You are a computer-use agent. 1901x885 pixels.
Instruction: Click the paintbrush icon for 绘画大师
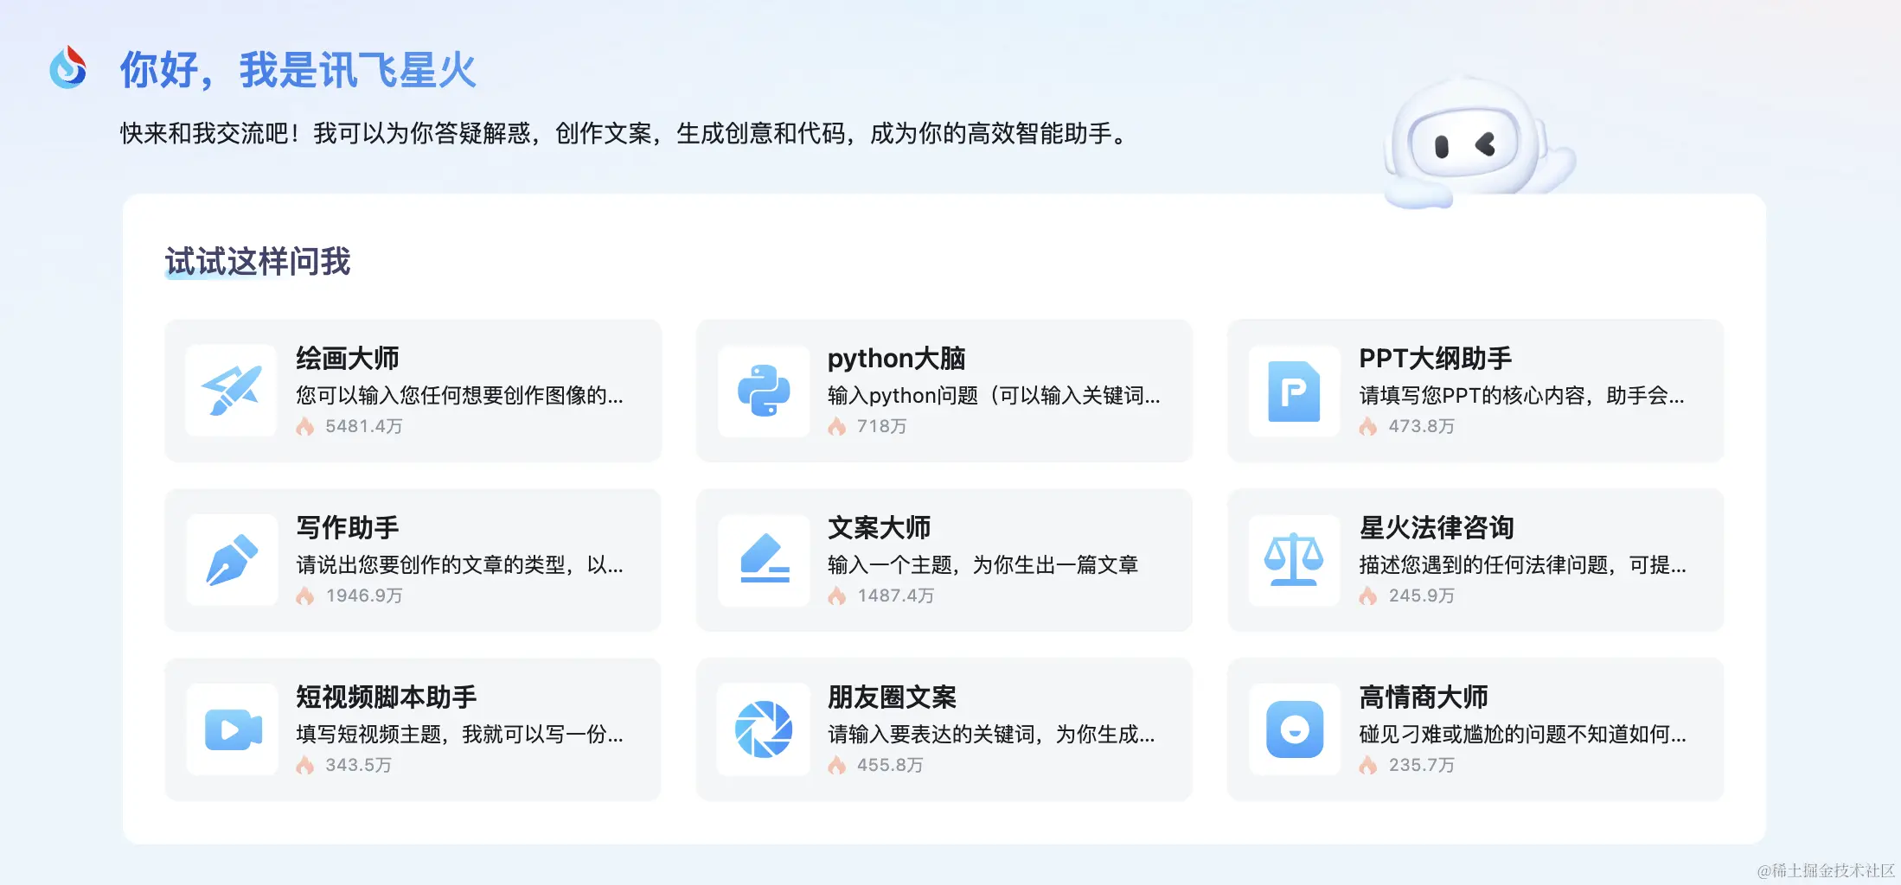click(x=231, y=391)
